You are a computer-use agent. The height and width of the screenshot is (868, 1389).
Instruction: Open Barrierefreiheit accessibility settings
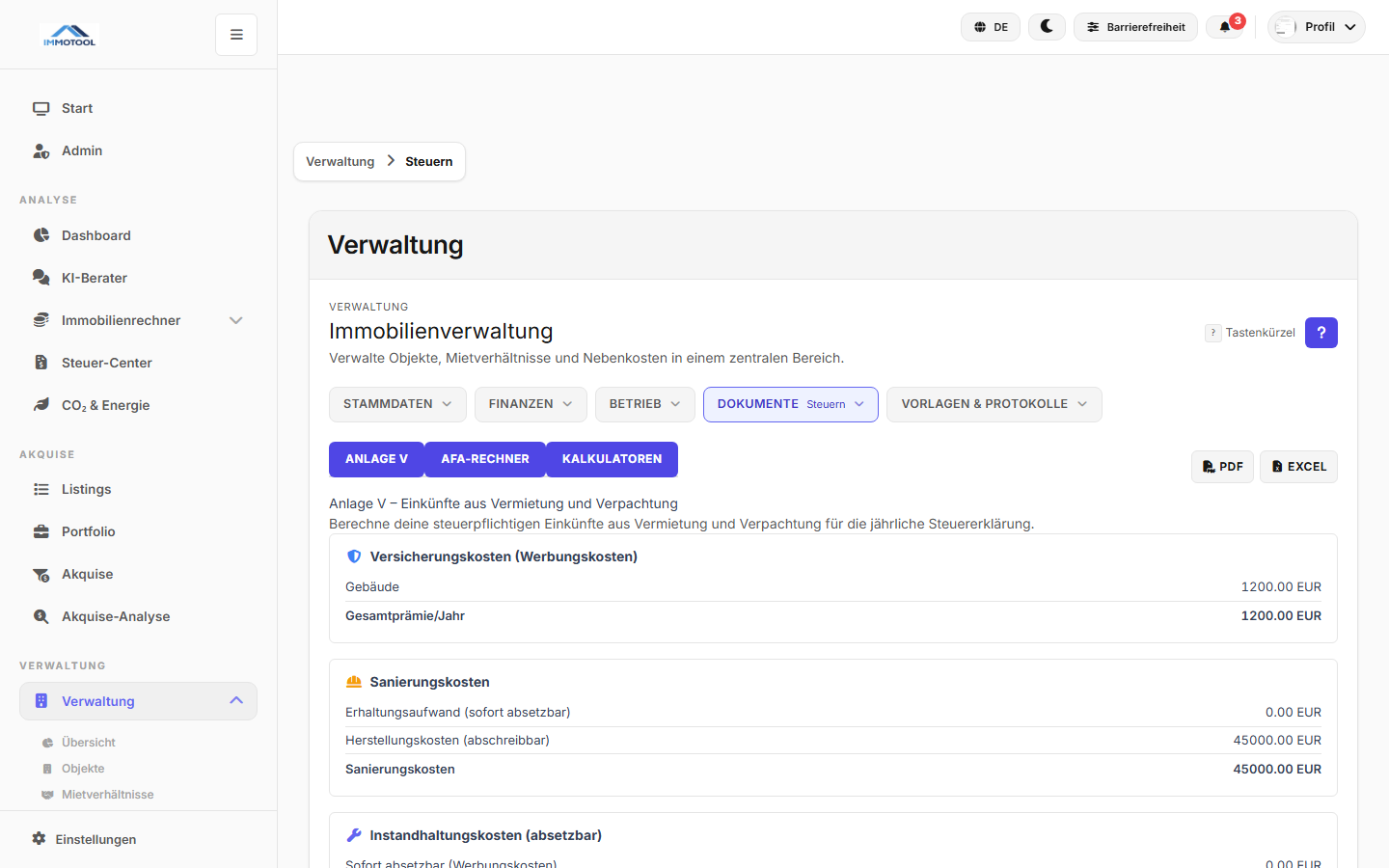pos(1135,27)
